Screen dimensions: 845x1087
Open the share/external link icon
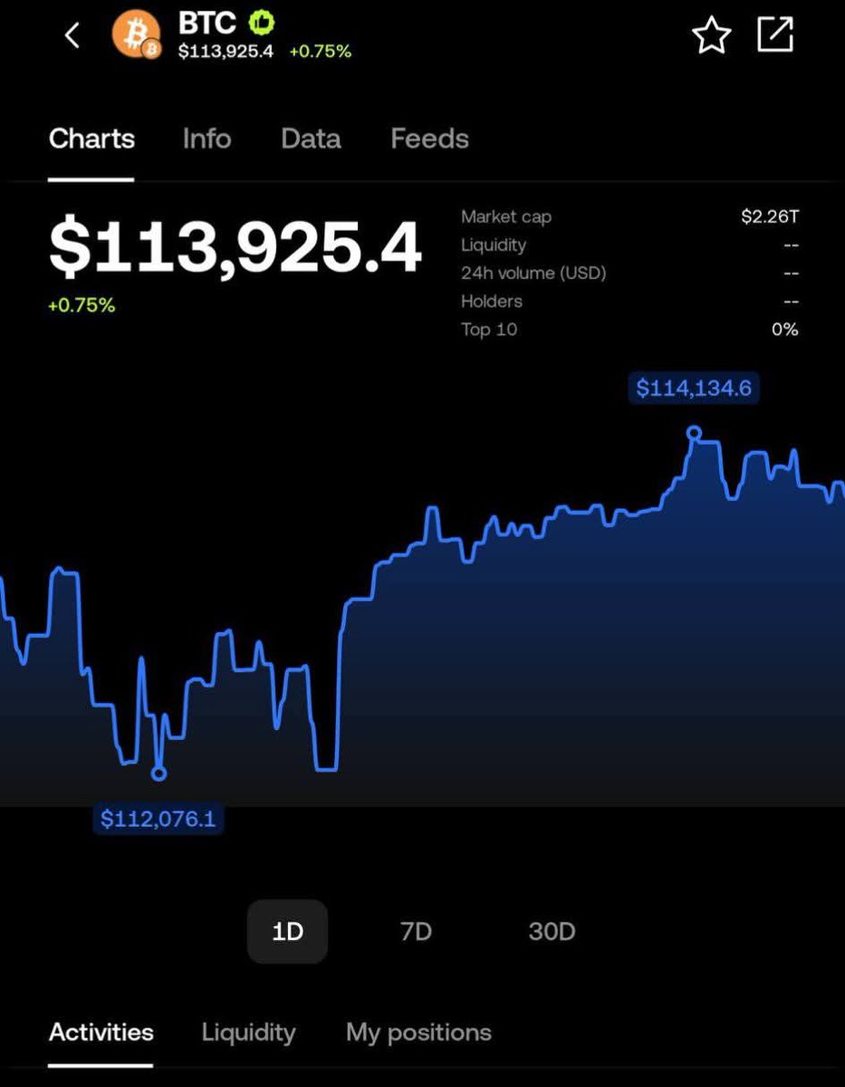pos(775,34)
